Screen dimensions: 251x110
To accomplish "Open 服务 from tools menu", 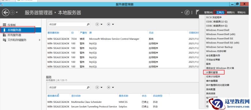I will [208, 64].
